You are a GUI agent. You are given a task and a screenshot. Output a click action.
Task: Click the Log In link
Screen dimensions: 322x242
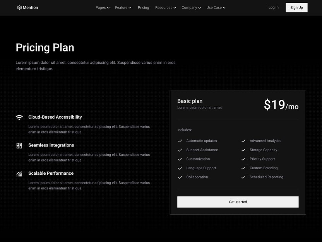tap(273, 7)
